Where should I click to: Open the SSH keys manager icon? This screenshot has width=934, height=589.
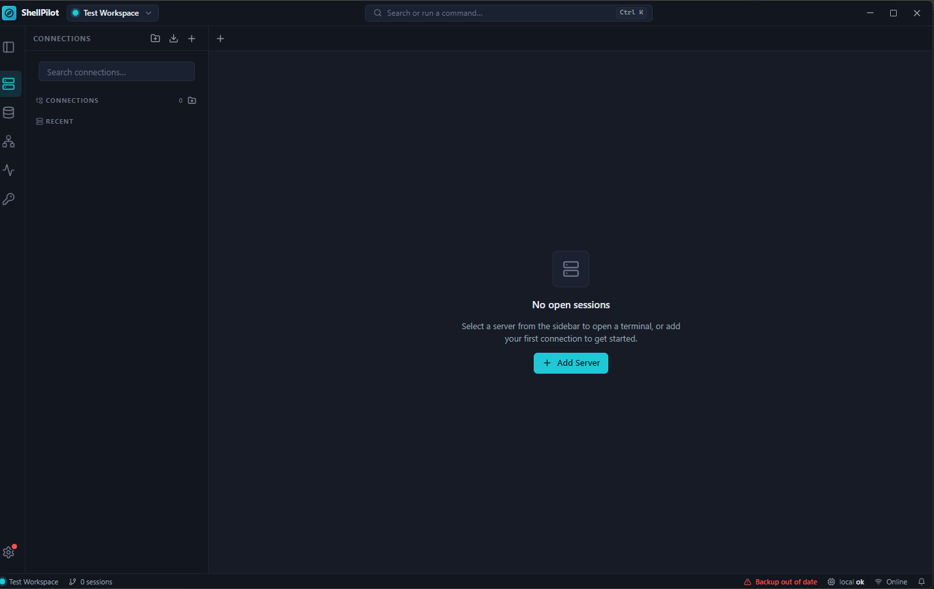point(9,199)
